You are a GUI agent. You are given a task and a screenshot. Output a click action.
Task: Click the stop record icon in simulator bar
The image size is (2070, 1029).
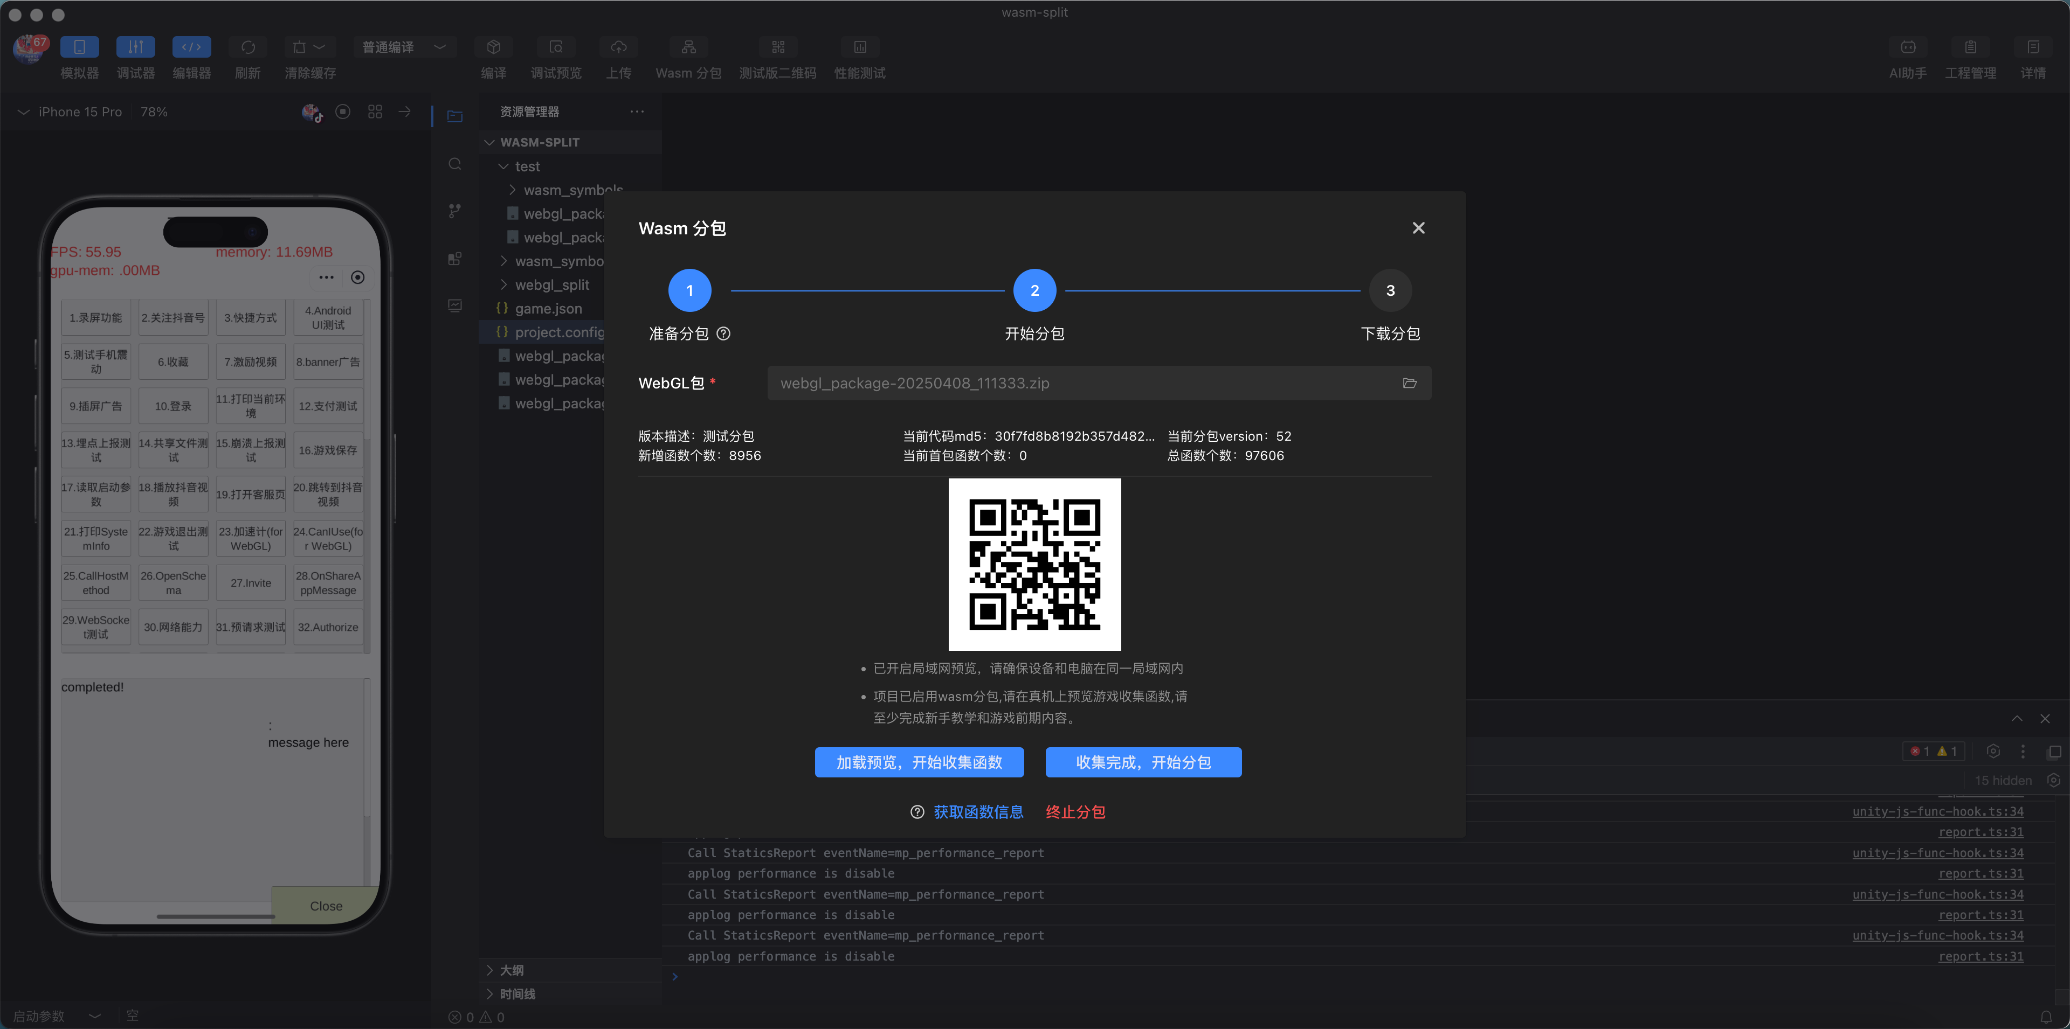pos(343,112)
